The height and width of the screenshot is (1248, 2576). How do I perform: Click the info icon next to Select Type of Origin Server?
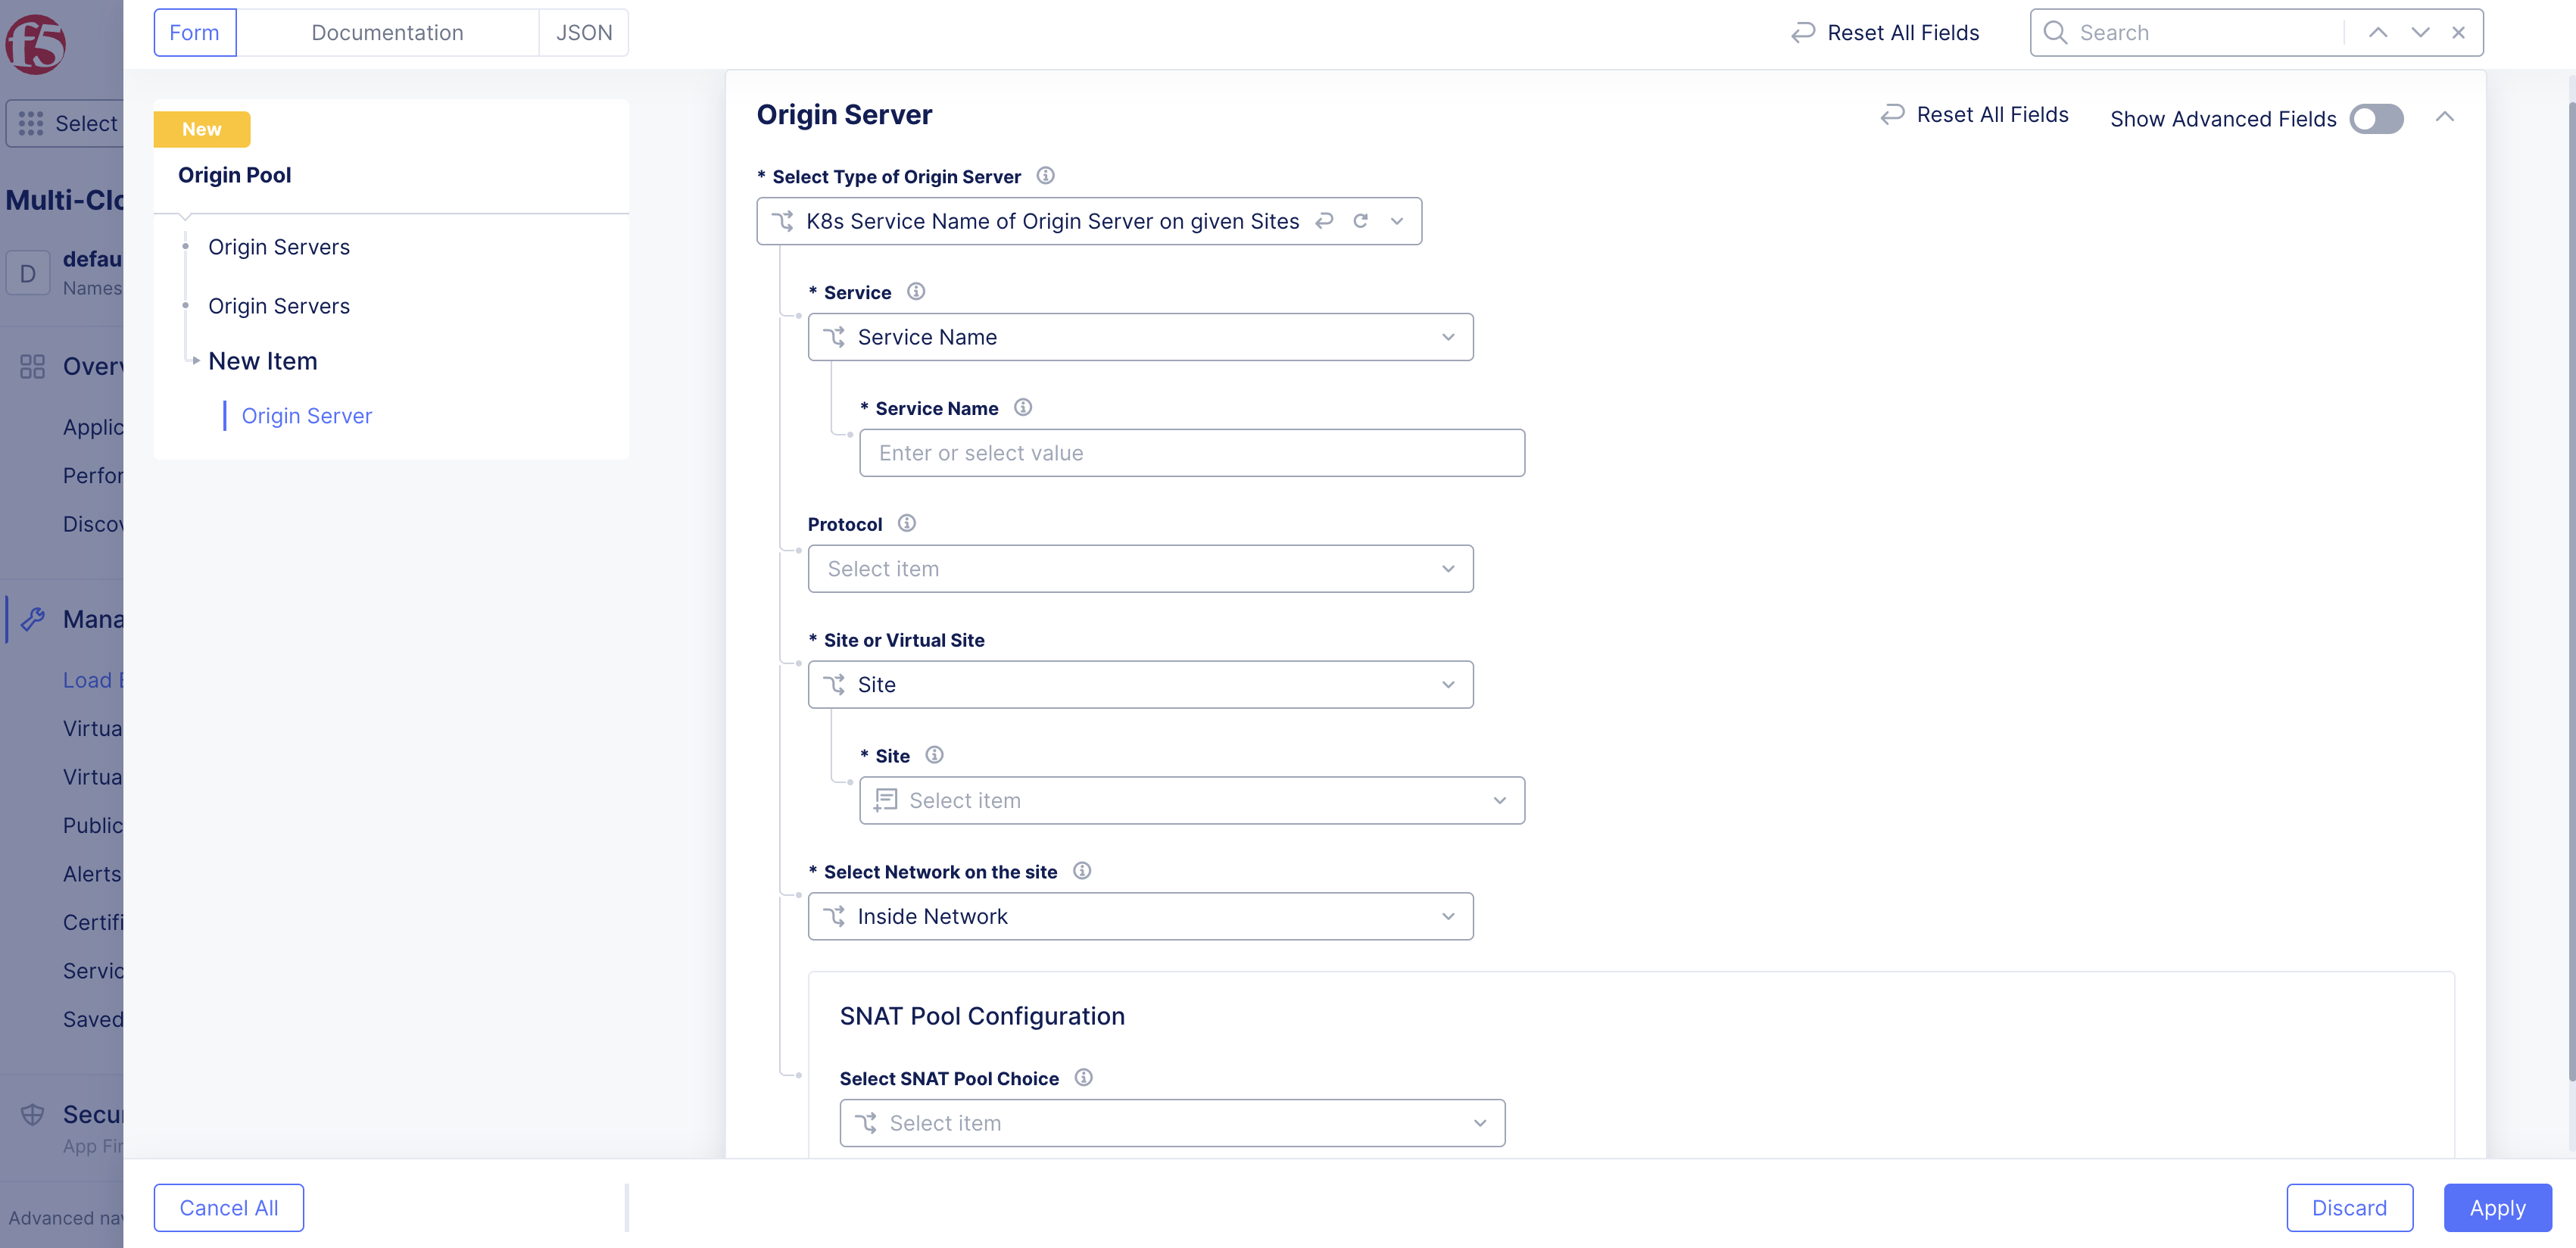tap(1046, 176)
